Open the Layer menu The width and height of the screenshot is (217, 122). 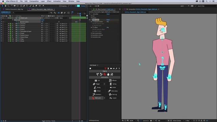pyautogui.click(x=43, y=1)
